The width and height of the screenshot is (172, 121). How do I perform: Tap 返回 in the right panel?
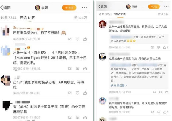pos(102,7)
